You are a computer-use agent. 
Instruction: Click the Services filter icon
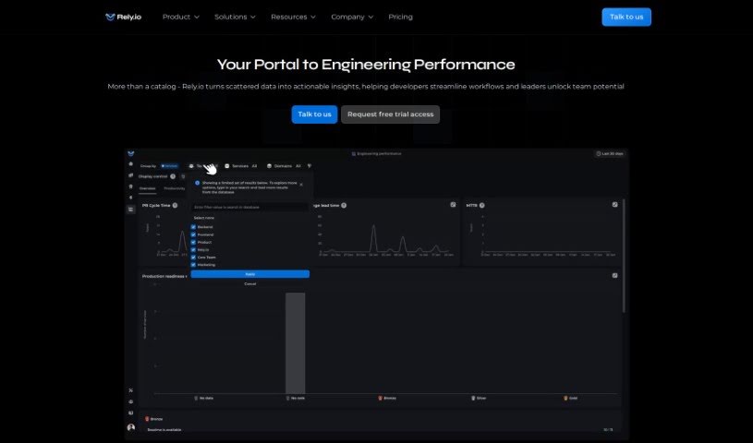[x=227, y=166]
